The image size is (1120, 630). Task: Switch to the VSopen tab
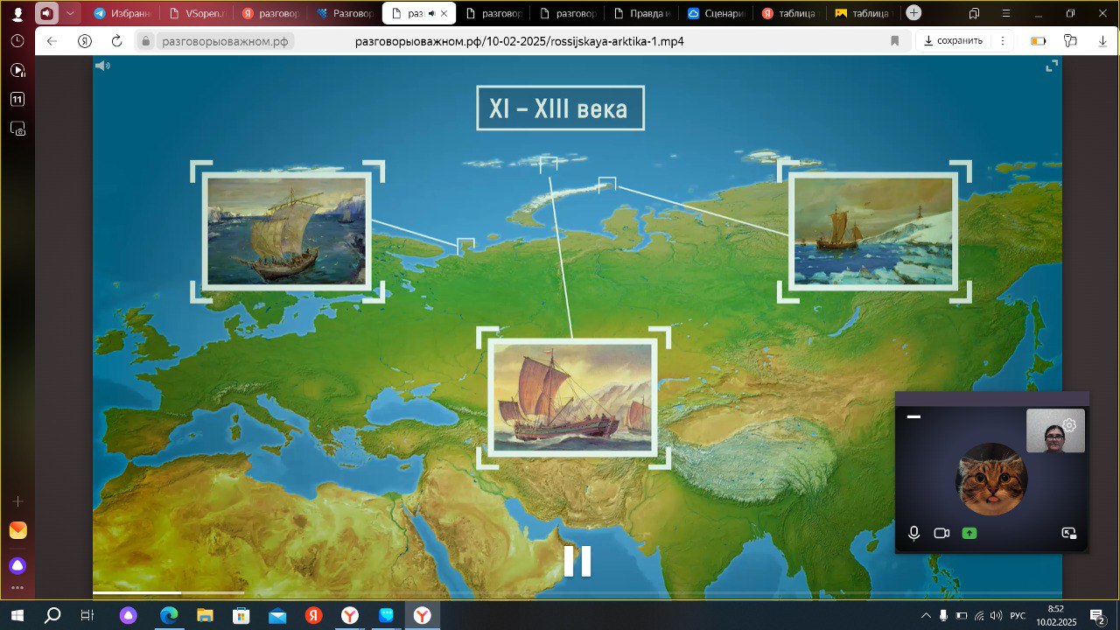click(198, 13)
